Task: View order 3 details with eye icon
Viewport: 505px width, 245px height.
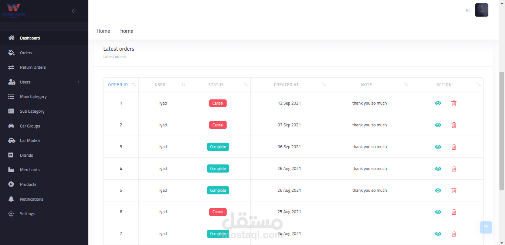Action: 438,147
